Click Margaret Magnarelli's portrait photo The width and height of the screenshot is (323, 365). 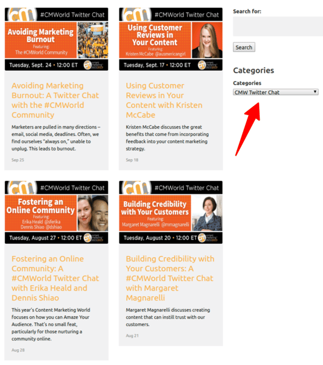tap(207, 213)
